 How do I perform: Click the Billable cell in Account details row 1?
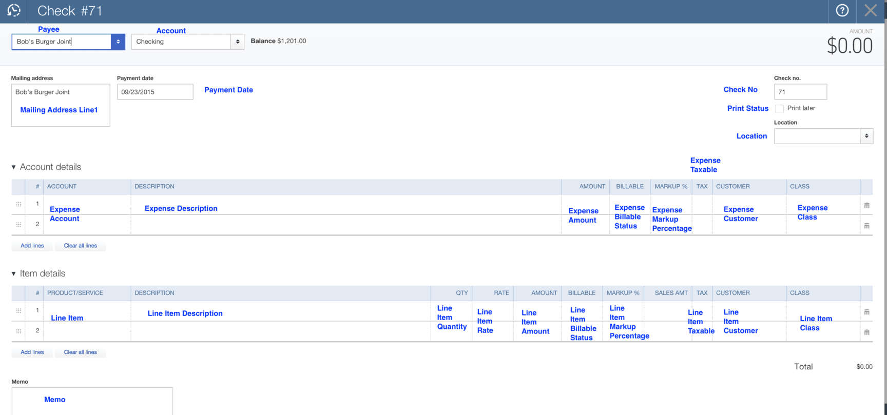pos(631,204)
